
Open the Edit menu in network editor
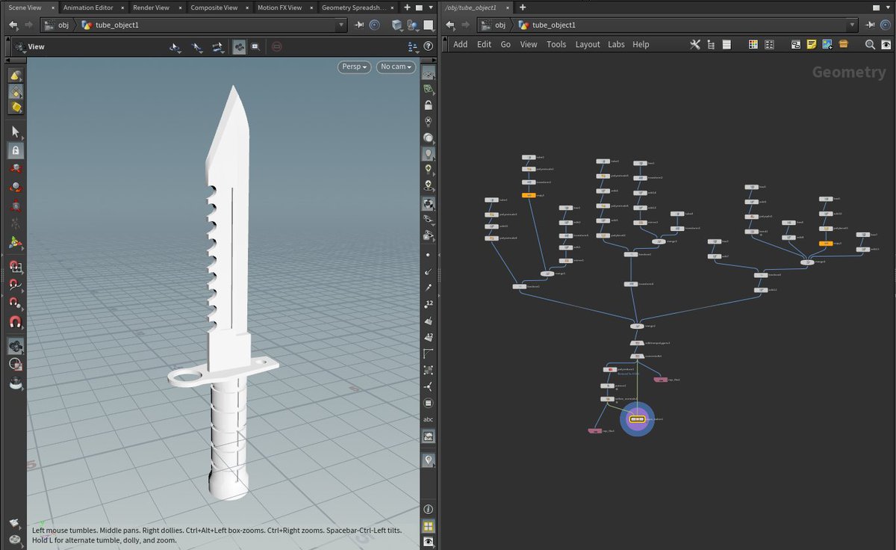click(x=485, y=44)
